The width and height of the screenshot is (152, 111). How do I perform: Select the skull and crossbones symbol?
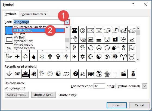123,48
